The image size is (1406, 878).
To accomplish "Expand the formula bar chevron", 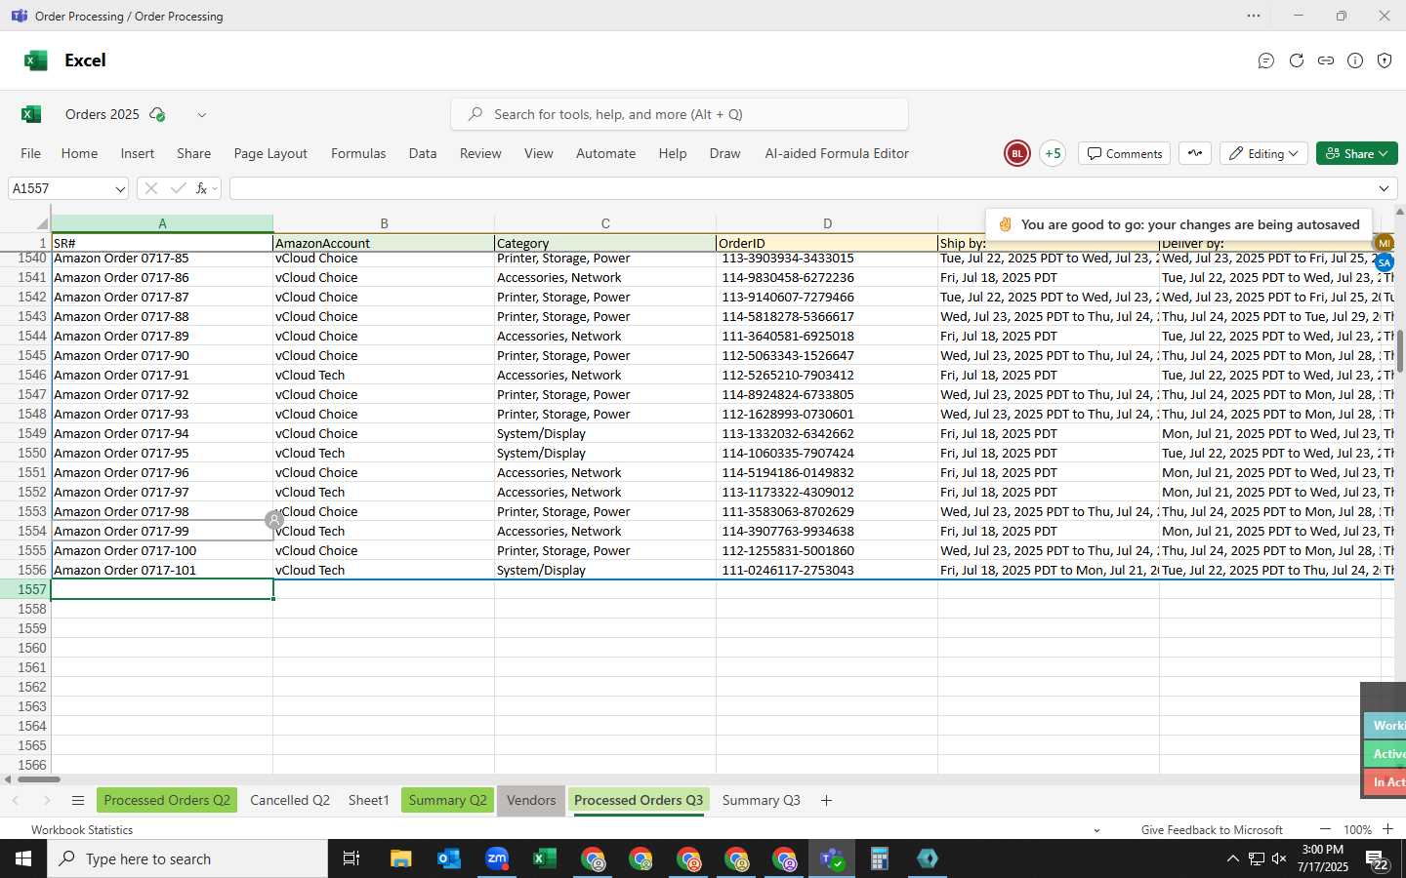I will (x=1384, y=188).
